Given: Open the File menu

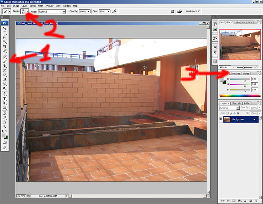Looking at the screenshot, I should click(x=3, y=6).
